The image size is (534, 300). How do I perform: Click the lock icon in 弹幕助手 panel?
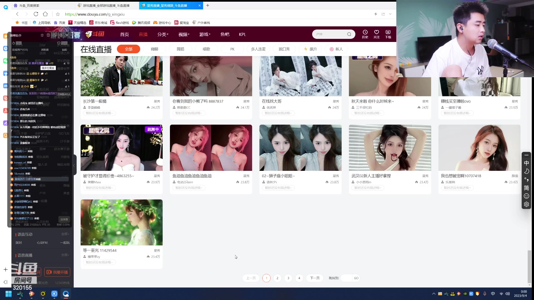55,35
